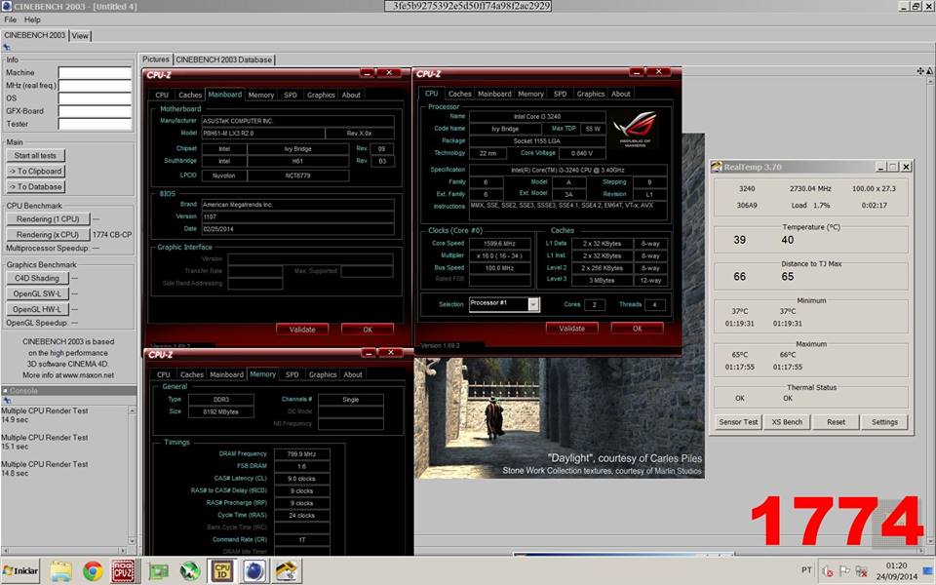Open SPD tab in the bottom CPU-Z window
The height and width of the screenshot is (585, 936).
(292, 374)
